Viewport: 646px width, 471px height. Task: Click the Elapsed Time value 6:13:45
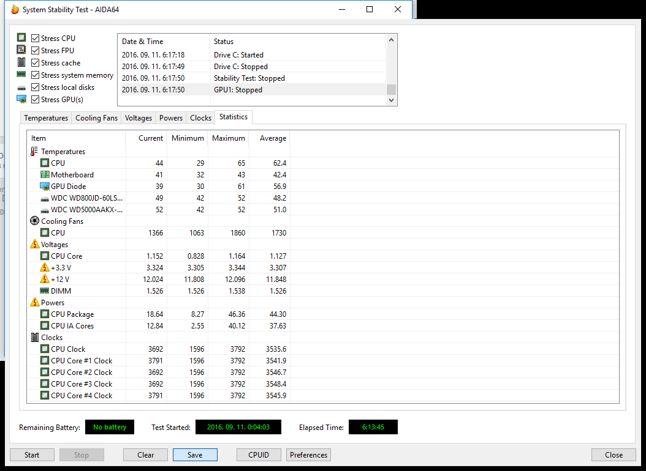click(x=373, y=427)
